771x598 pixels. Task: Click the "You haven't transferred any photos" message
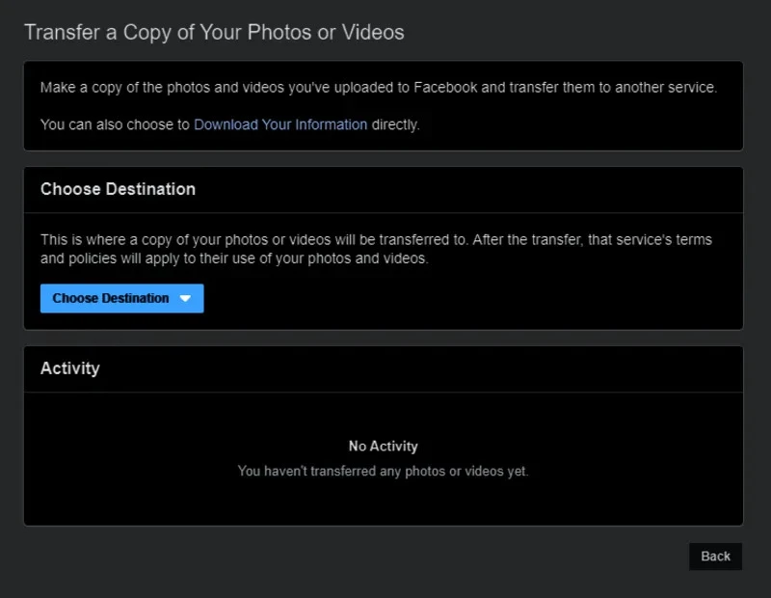pyautogui.click(x=383, y=472)
